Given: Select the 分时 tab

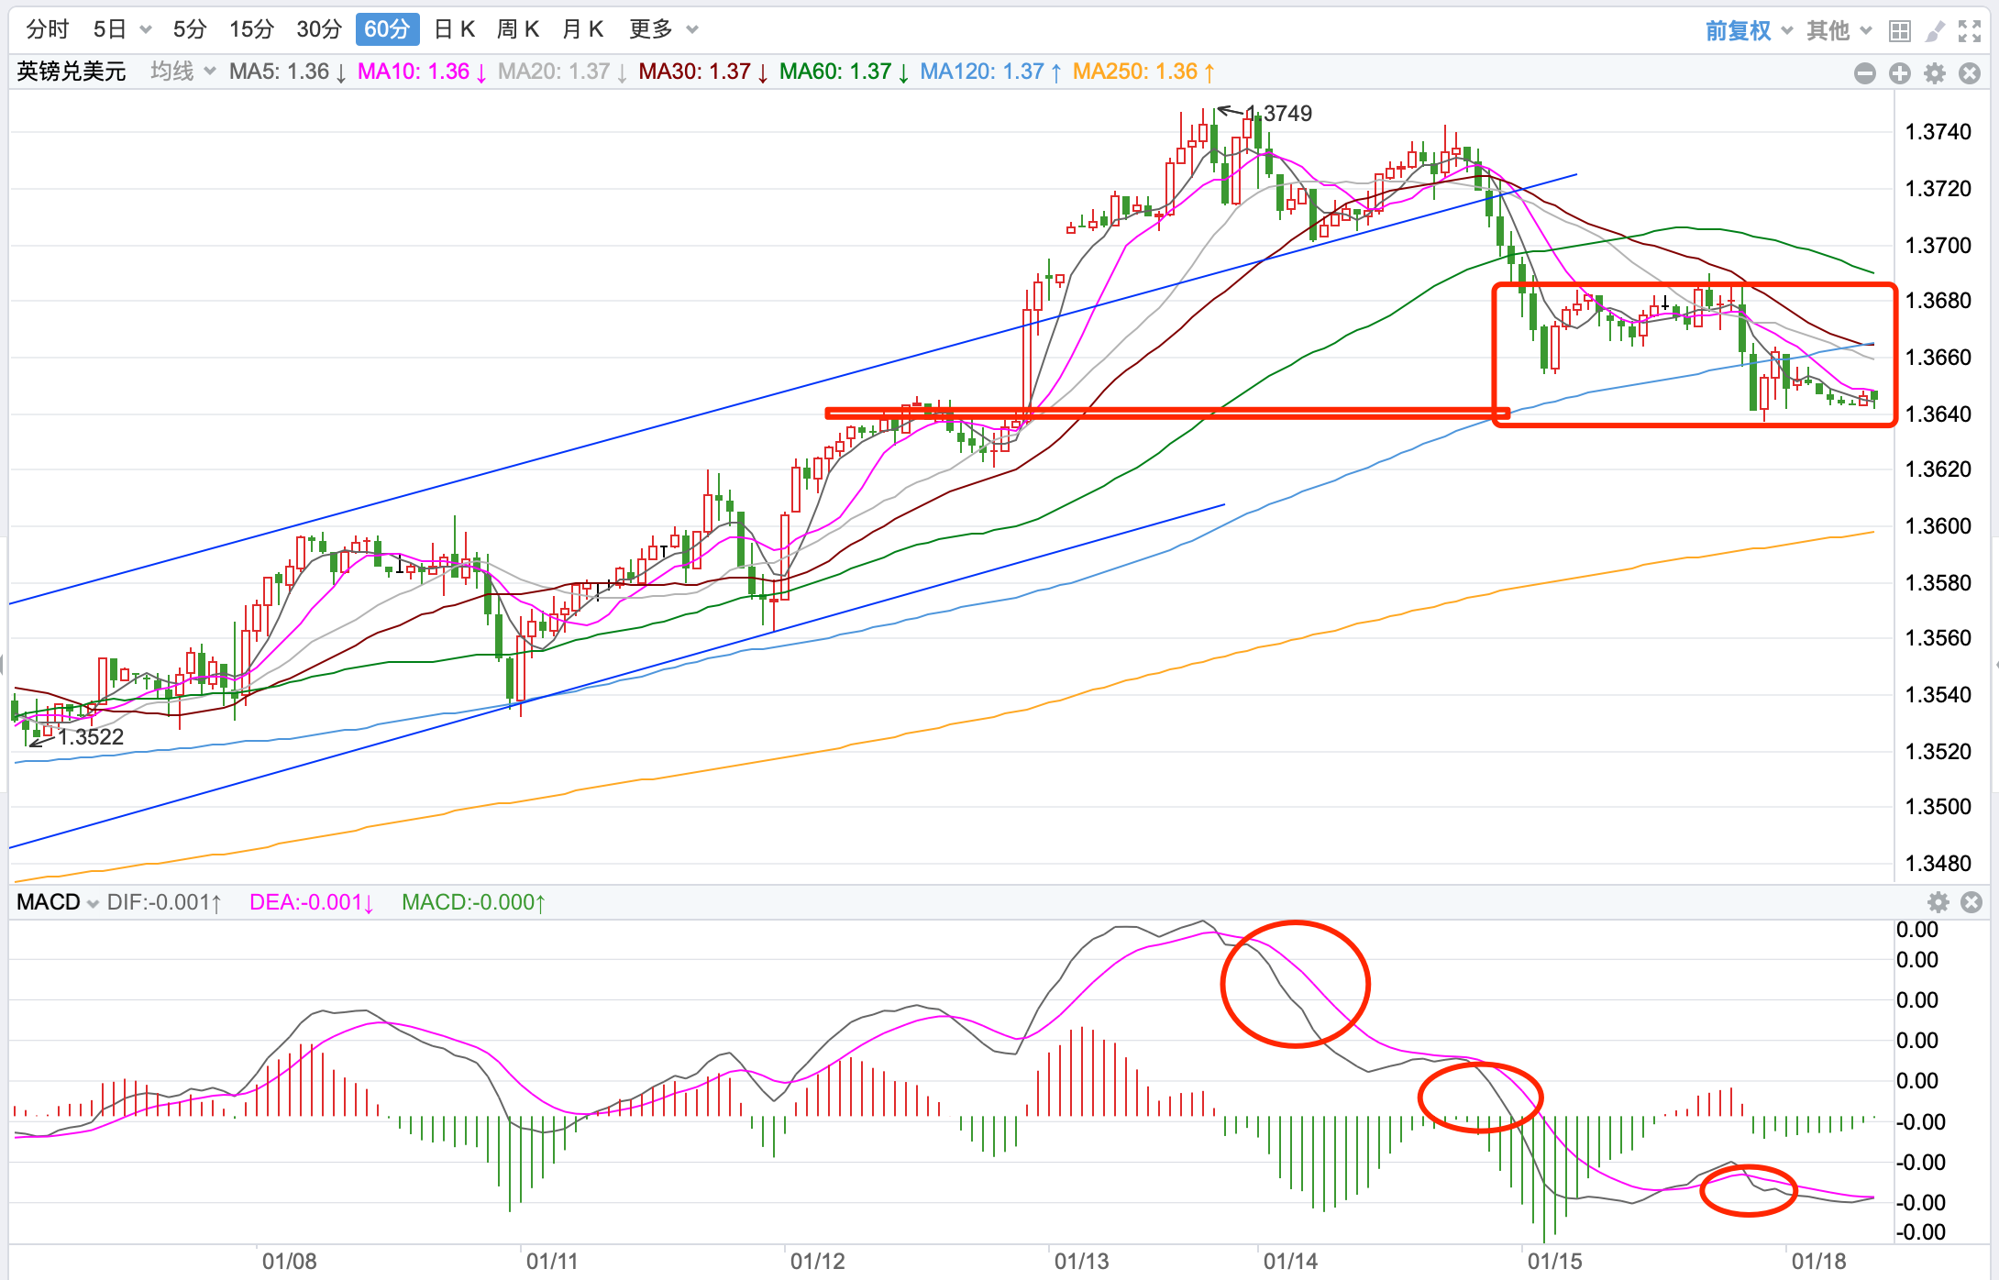Looking at the screenshot, I should 48,30.
